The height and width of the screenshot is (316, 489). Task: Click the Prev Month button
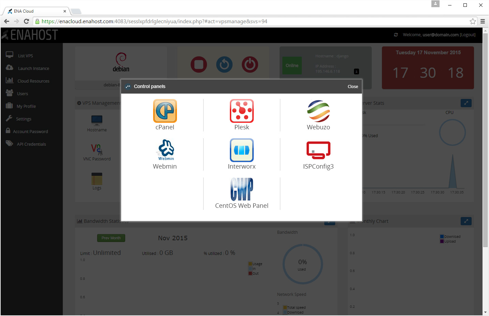pyautogui.click(x=111, y=238)
